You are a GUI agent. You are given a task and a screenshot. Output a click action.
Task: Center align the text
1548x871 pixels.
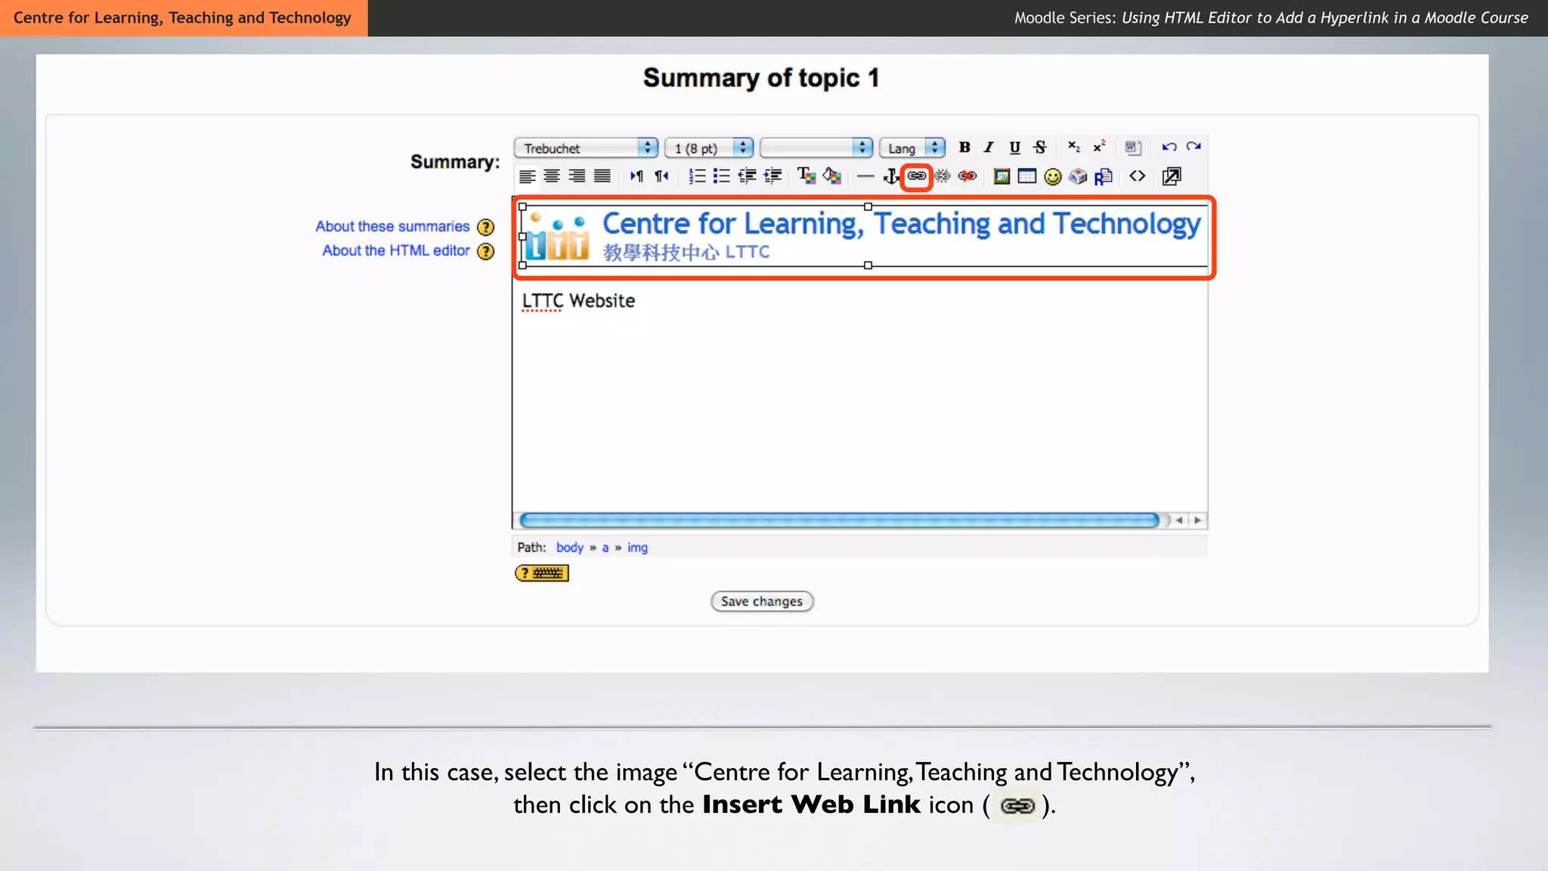click(x=553, y=176)
